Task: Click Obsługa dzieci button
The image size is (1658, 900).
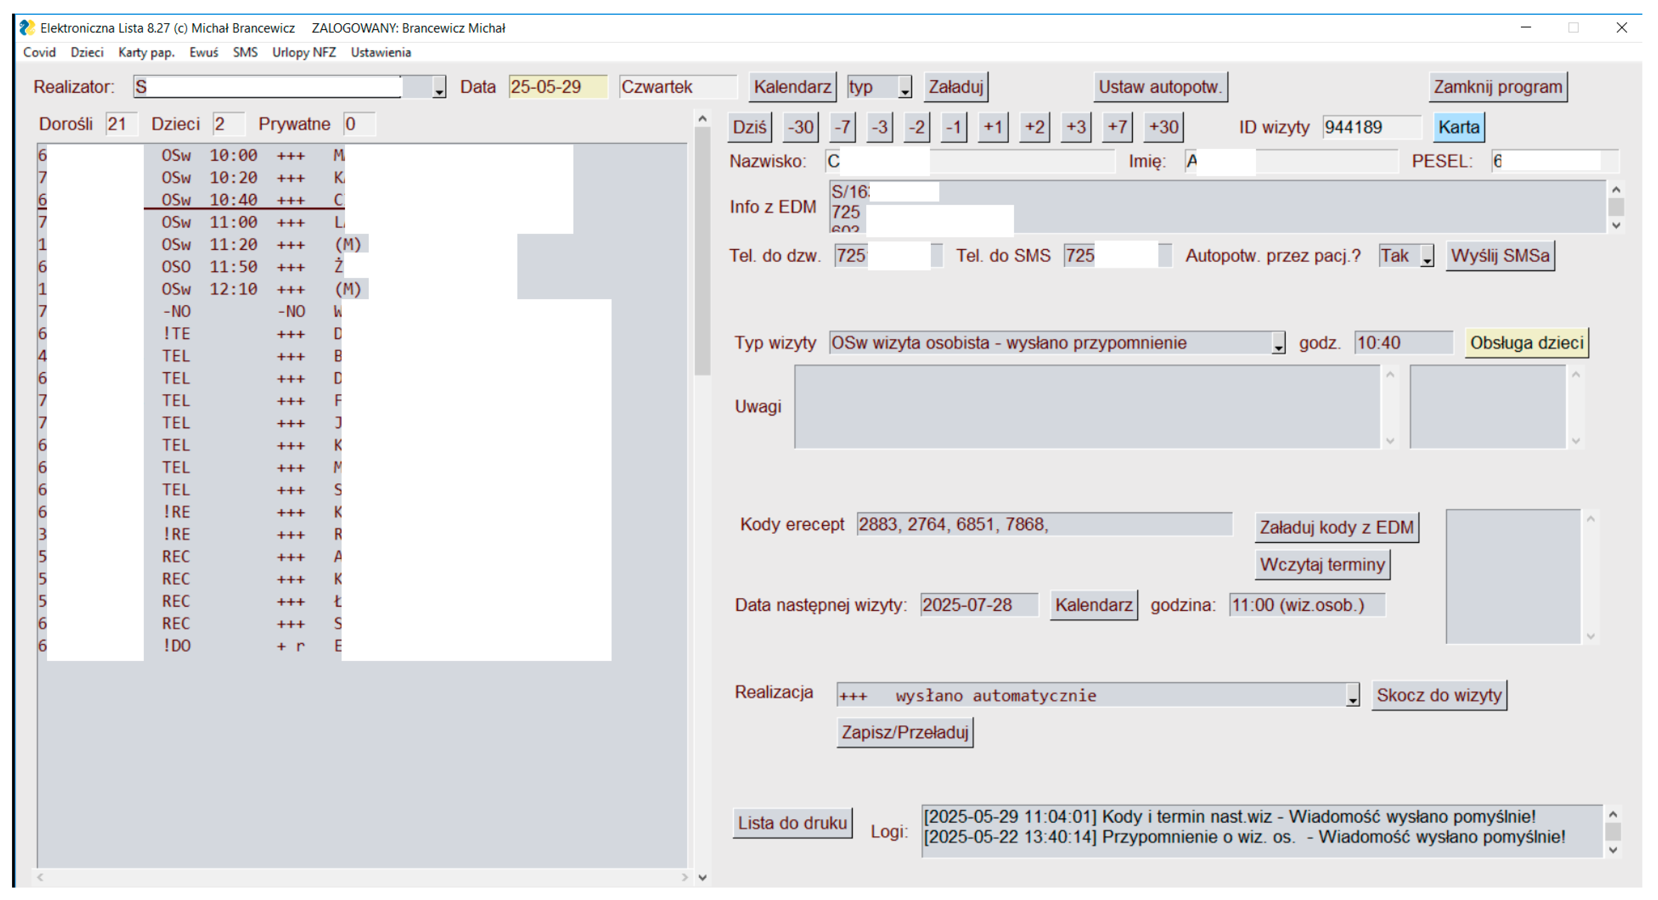Action: tap(1526, 342)
